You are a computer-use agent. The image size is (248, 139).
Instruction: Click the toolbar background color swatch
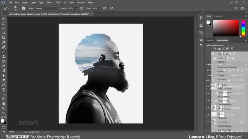pos(5,123)
